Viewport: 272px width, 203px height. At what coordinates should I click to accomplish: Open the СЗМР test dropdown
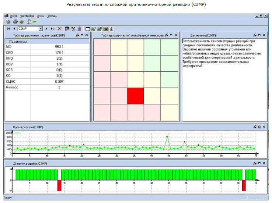[41, 29]
